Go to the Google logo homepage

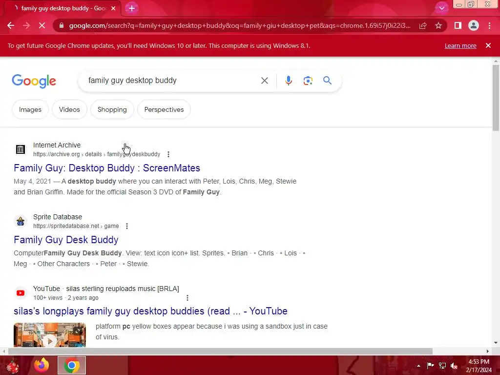[34, 81]
